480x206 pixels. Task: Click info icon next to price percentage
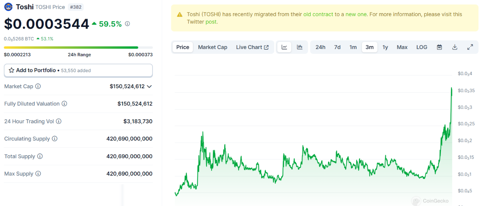(127, 24)
